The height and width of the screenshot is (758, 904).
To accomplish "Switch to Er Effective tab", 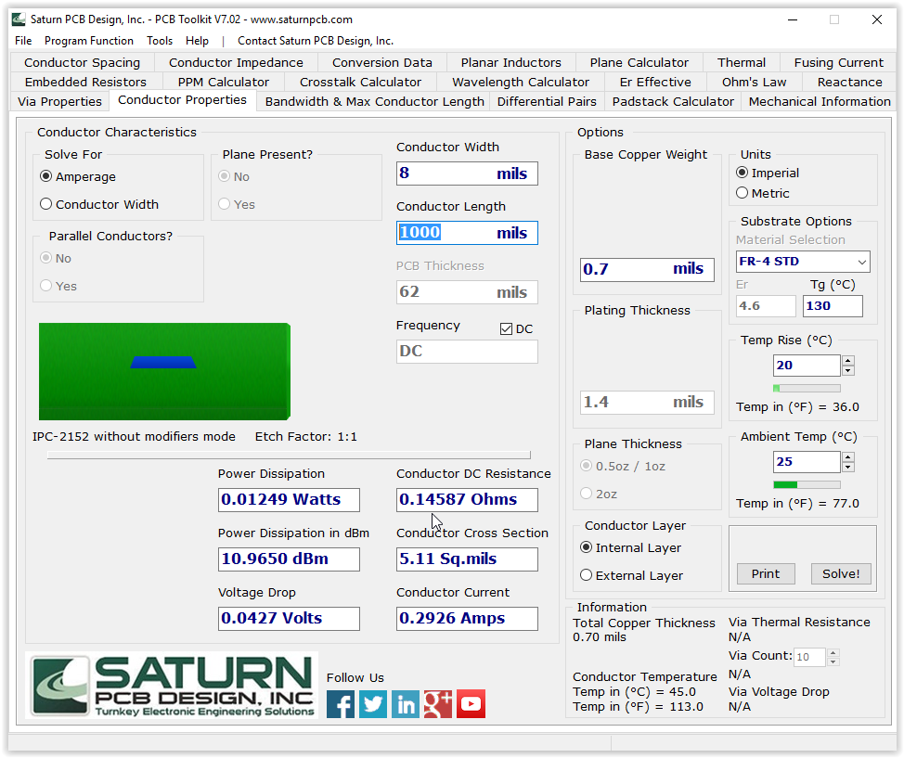I will coord(655,82).
